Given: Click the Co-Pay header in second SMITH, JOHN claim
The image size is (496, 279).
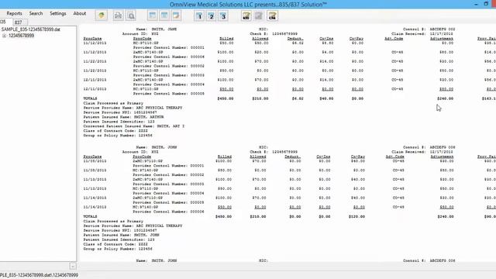Looking at the screenshot, I should click(x=358, y=157).
